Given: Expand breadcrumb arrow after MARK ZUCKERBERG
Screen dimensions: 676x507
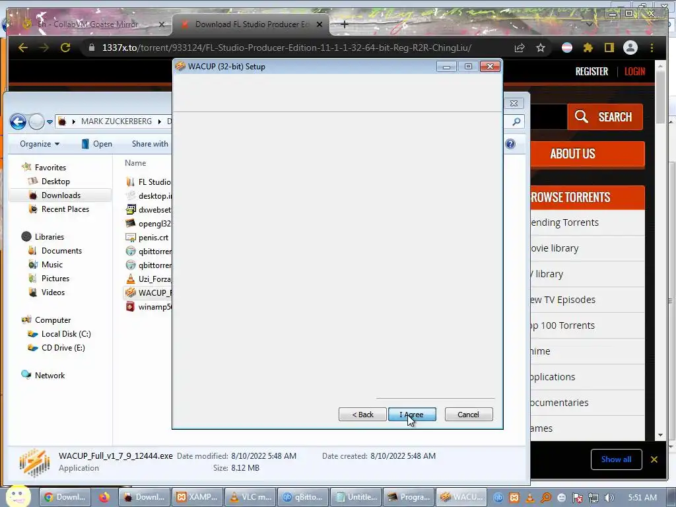Looking at the screenshot, I should pos(160,121).
